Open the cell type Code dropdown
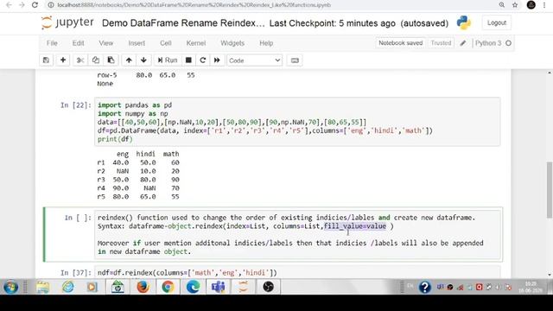Viewport: 553px width, 311px height. (x=254, y=60)
